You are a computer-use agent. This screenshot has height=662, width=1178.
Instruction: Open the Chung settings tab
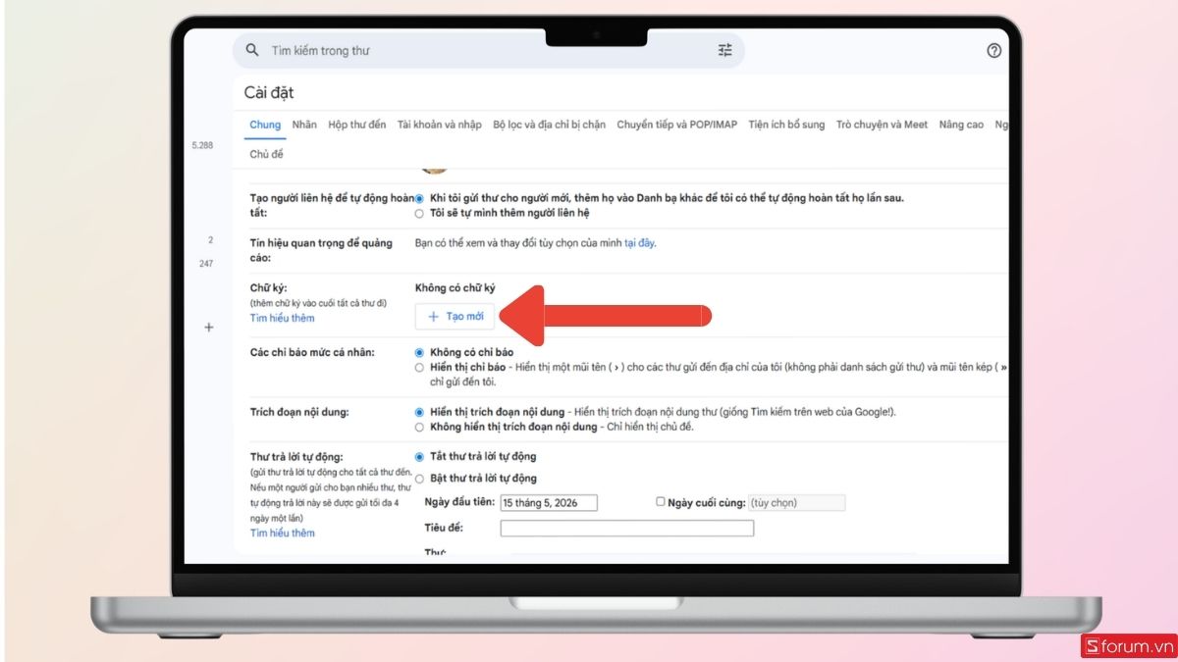click(265, 125)
